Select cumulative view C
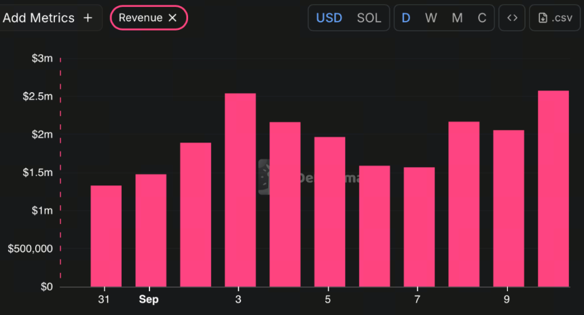Viewport: 584px width, 315px height. (x=482, y=18)
